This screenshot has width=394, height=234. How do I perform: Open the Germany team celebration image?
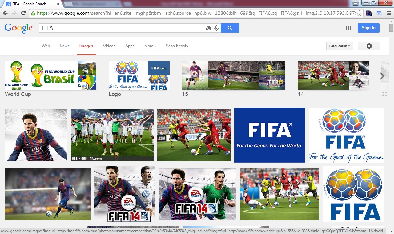click(x=112, y=135)
